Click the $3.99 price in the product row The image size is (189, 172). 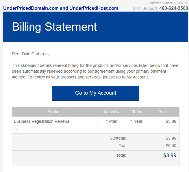[171, 121]
